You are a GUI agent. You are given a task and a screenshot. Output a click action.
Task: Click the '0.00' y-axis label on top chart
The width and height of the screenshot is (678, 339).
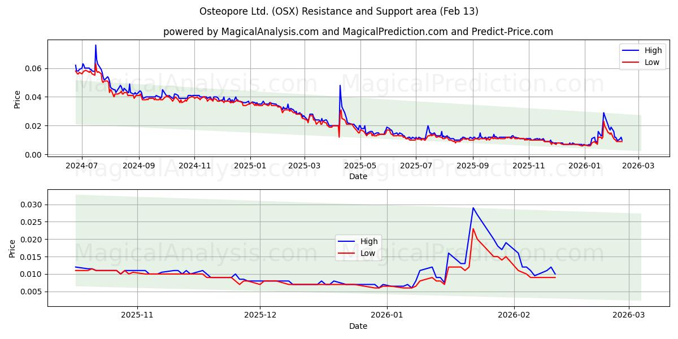click(34, 154)
